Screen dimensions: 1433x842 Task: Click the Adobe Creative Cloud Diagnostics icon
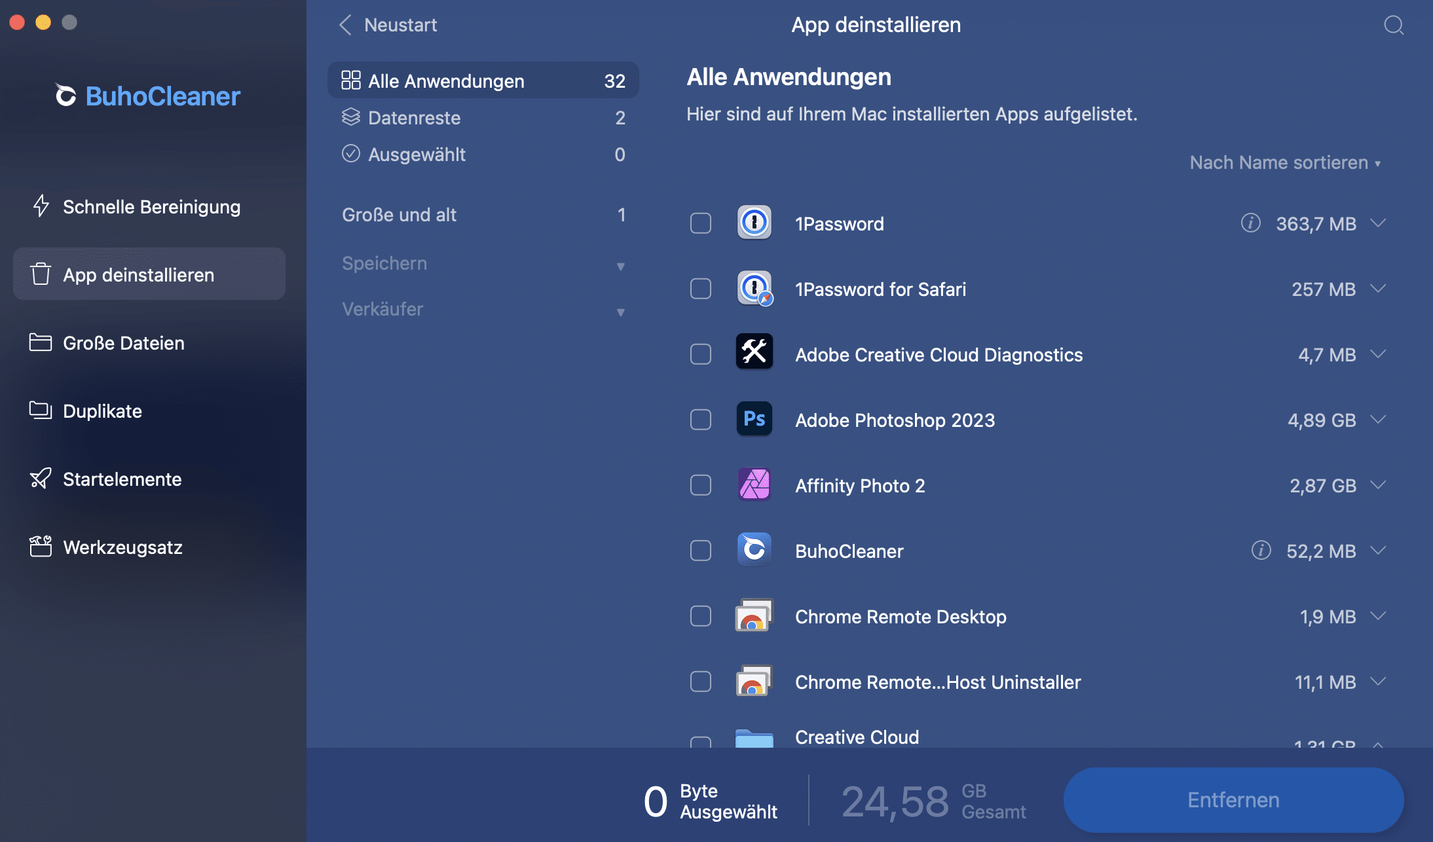tap(754, 352)
